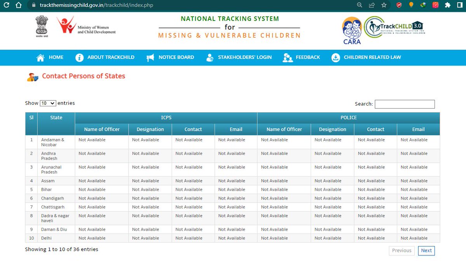Select the Andhra Pradesh state cell
The width and height of the screenshot is (466, 262).
click(x=56, y=156)
